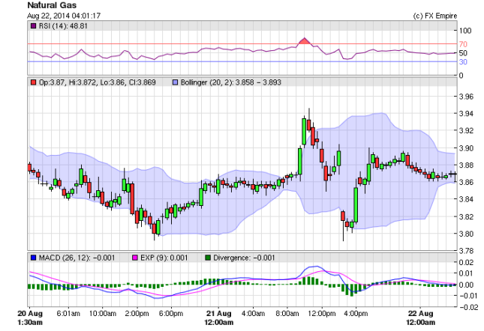Image resolution: width=484 pixels, height=331 pixels.
Task: Click the RSI (14): 48.81 label
Action: tap(63, 26)
